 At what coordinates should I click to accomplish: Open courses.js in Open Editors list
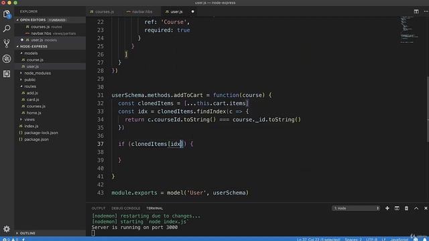click(x=50, y=27)
